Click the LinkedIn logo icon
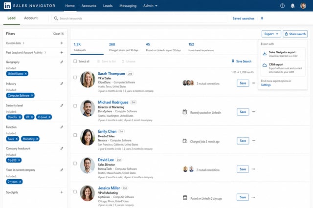313x208 pixels. pos(7,6)
